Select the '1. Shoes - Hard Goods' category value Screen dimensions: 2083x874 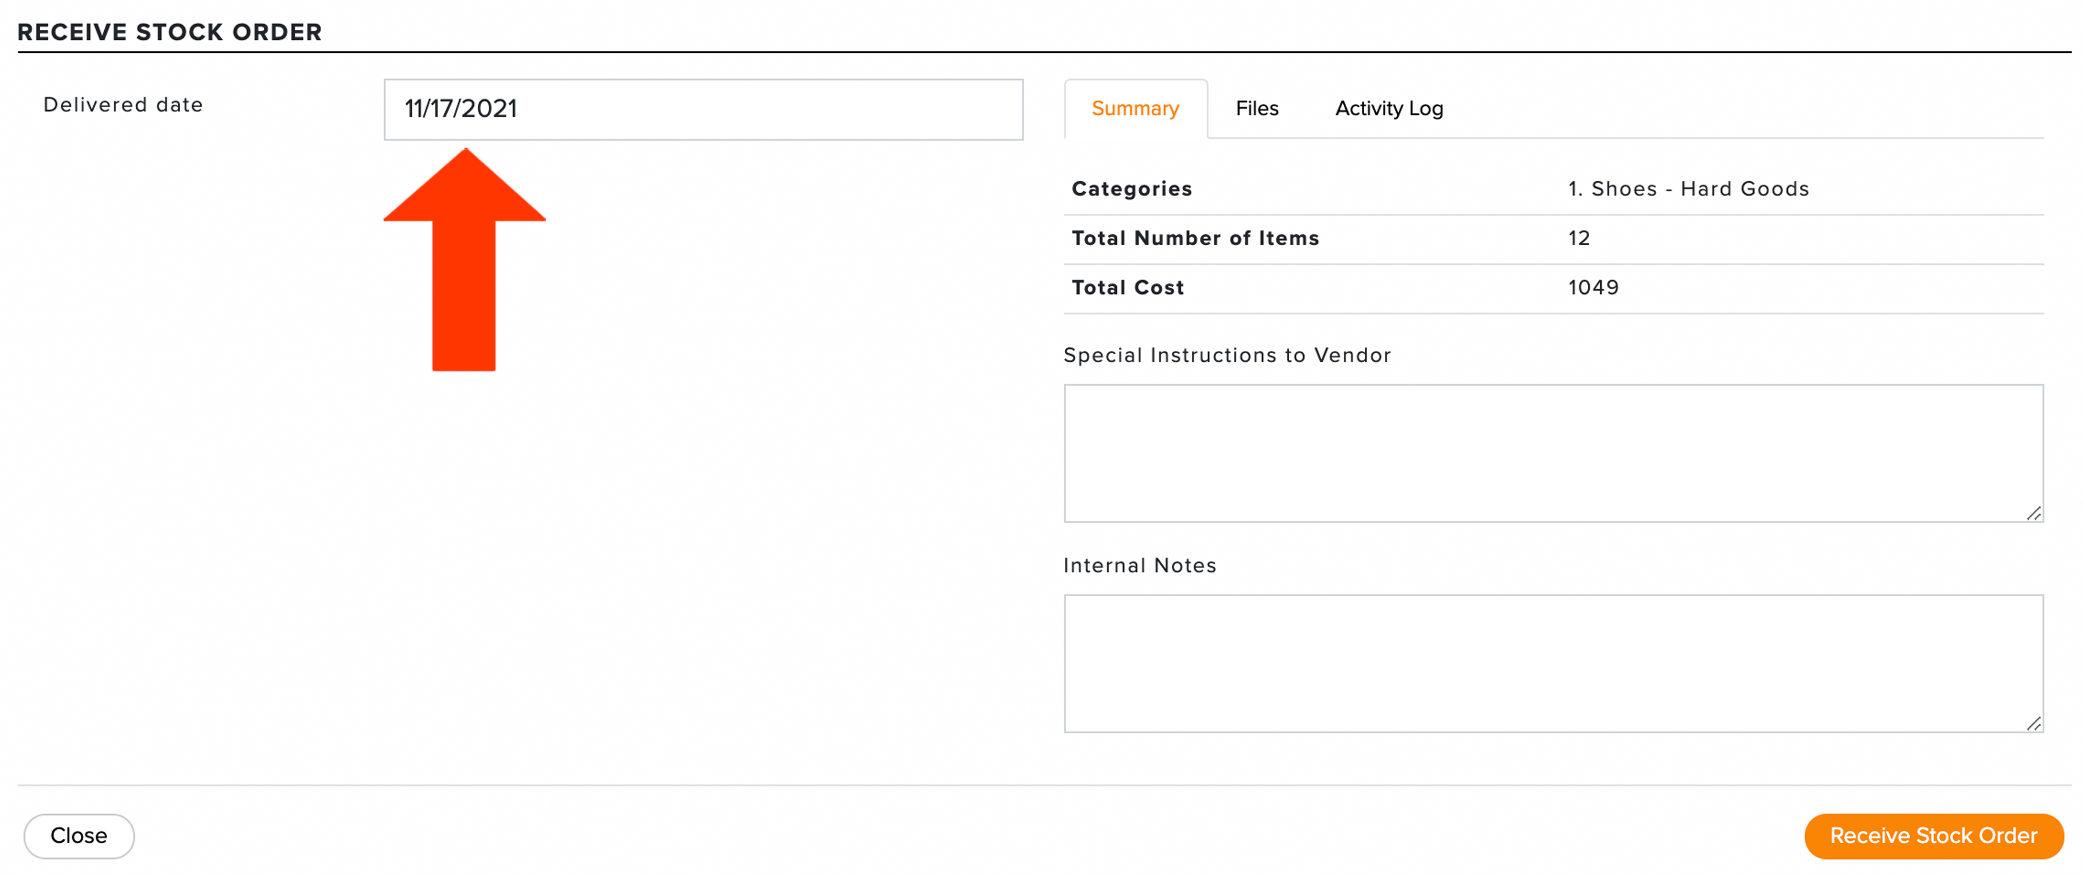pos(1688,188)
